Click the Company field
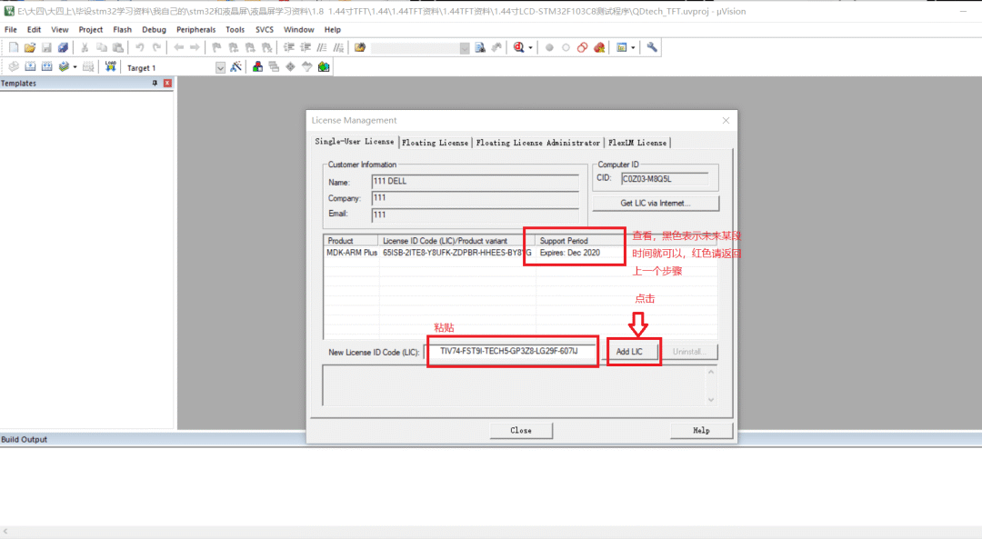 pos(475,198)
